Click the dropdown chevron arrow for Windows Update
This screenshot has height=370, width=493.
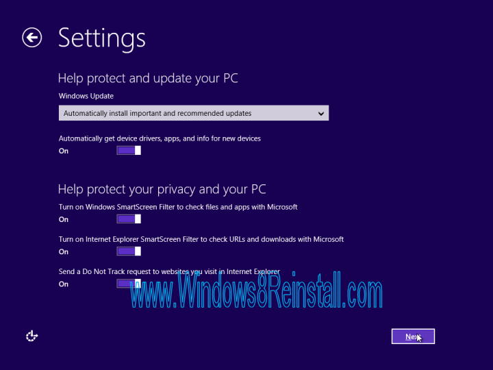(x=320, y=114)
